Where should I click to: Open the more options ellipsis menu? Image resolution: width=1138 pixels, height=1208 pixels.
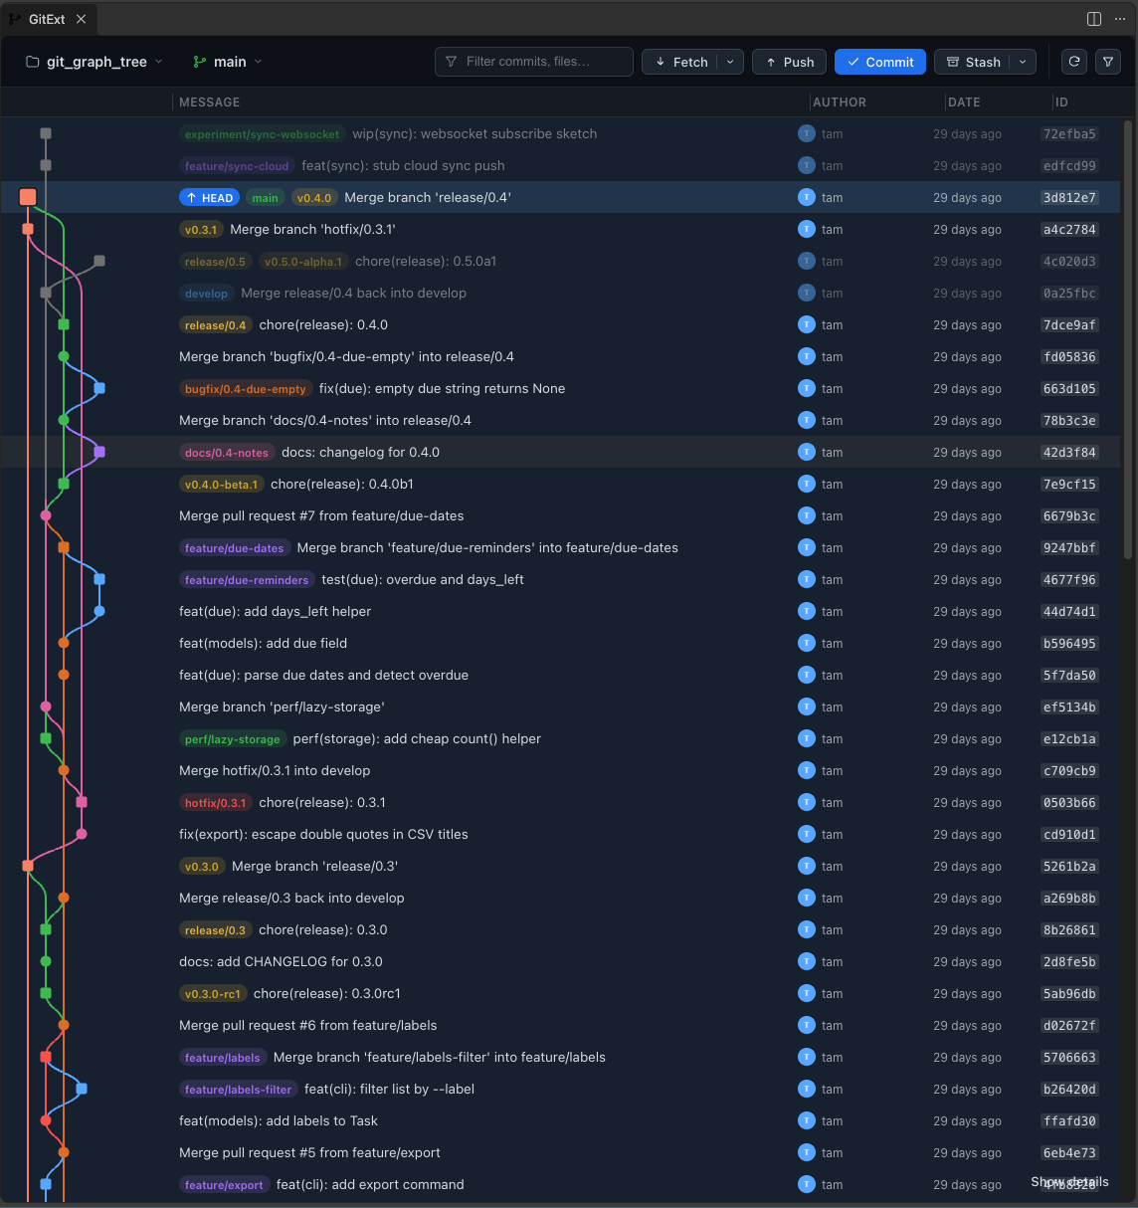click(x=1120, y=19)
